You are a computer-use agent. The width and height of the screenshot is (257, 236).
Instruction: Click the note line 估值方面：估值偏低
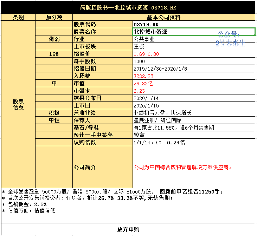tap(28, 210)
